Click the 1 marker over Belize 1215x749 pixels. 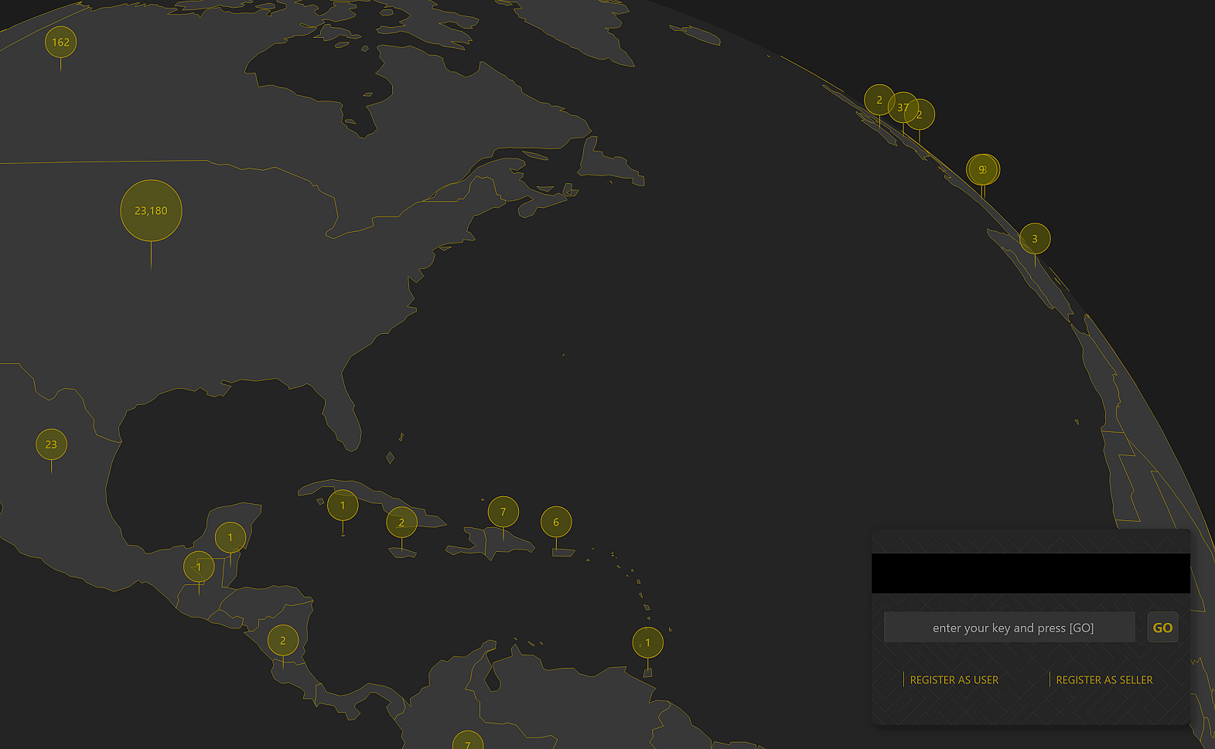[230, 537]
